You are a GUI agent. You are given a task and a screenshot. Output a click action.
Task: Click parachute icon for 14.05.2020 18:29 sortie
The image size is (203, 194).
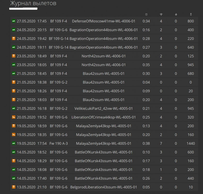pos(14,161)
